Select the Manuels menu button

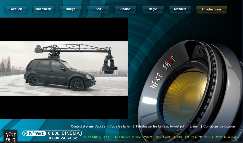pyautogui.click(x=180, y=9)
